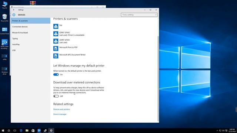Open File Explorer from the taskbar

27,130
